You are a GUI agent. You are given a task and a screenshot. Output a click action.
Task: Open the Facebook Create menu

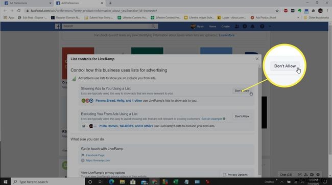[225, 27]
